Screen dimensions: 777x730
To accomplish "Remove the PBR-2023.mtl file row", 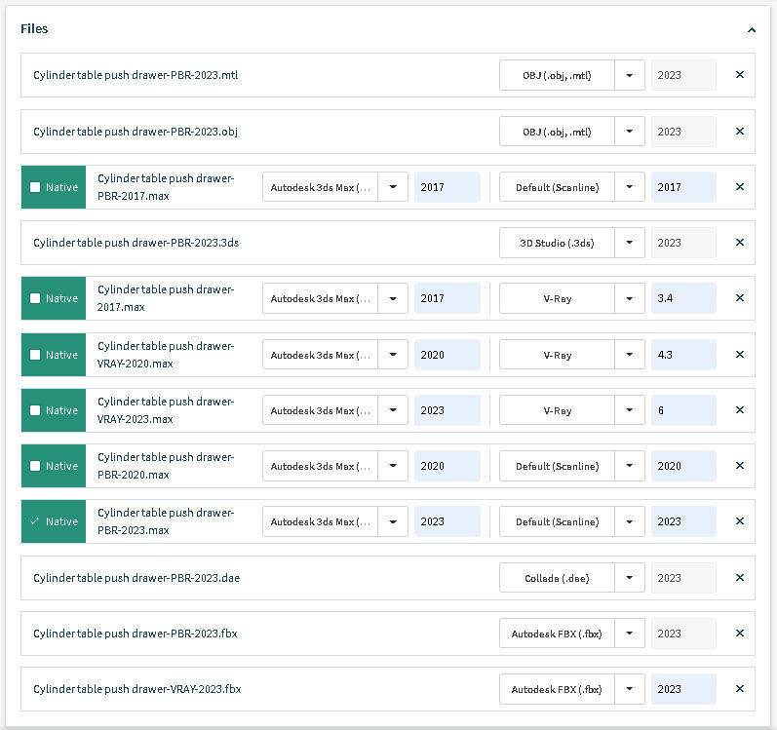I will (x=739, y=75).
